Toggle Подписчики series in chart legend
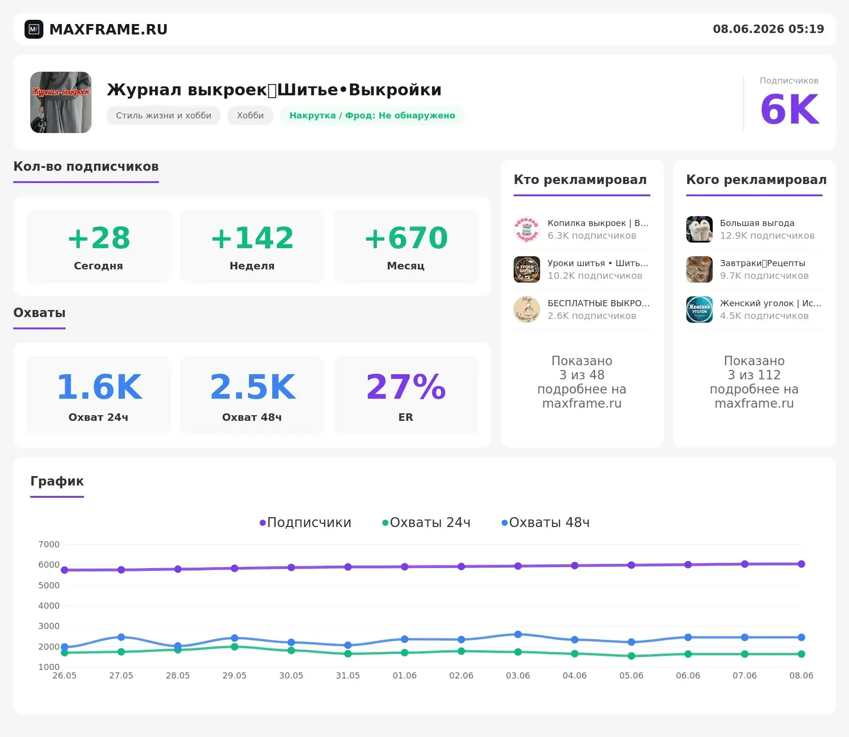 click(x=306, y=522)
